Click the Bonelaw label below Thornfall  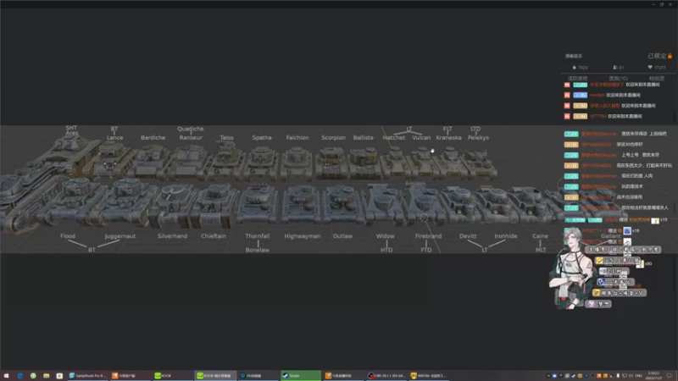[x=258, y=250]
